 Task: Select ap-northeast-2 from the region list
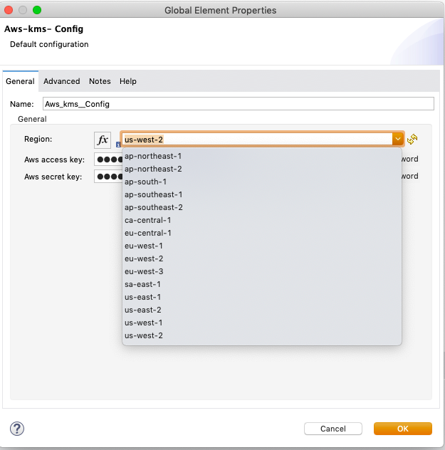pos(262,169)
